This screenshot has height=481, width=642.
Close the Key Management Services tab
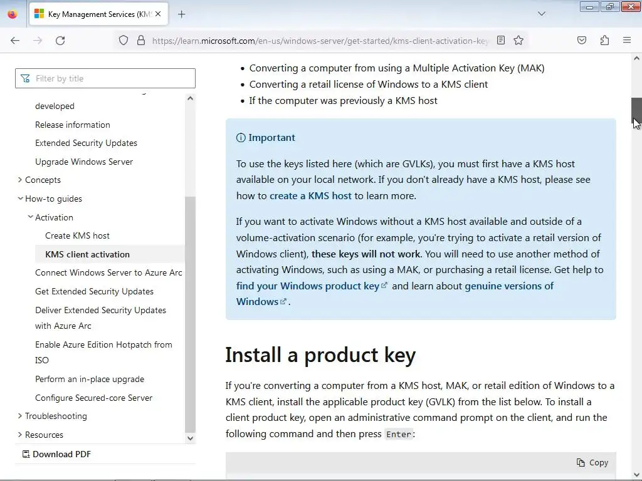(158, 14)
